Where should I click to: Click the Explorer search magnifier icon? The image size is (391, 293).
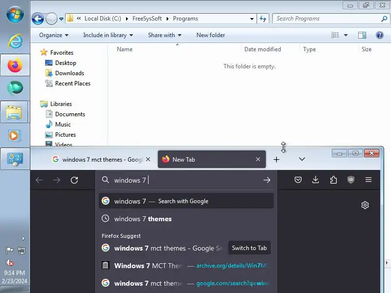click(x=384, y=19)
